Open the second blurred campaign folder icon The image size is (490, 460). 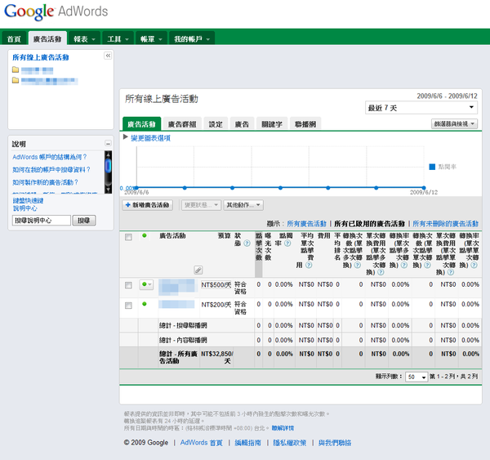pyautogui.click(x=16, y=80)
